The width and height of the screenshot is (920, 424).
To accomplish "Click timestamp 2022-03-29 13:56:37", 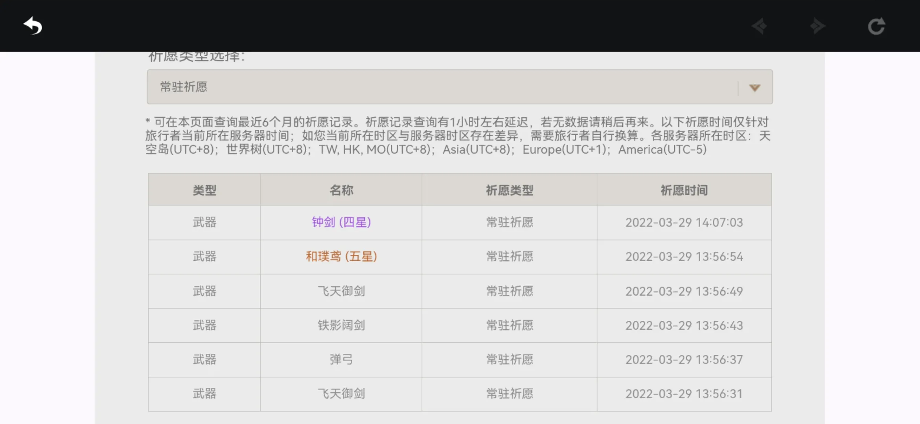I will coord(684,359).
